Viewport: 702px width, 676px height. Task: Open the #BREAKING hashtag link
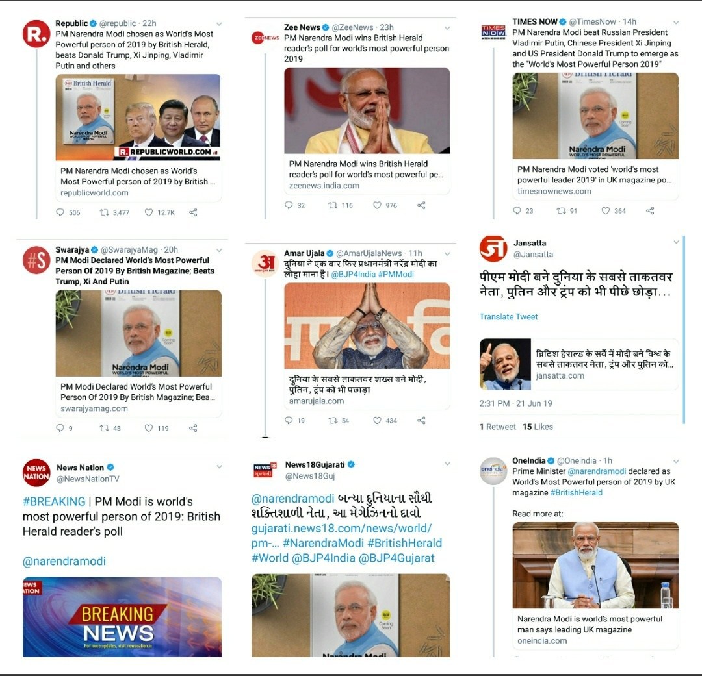(x=54, y=501)
